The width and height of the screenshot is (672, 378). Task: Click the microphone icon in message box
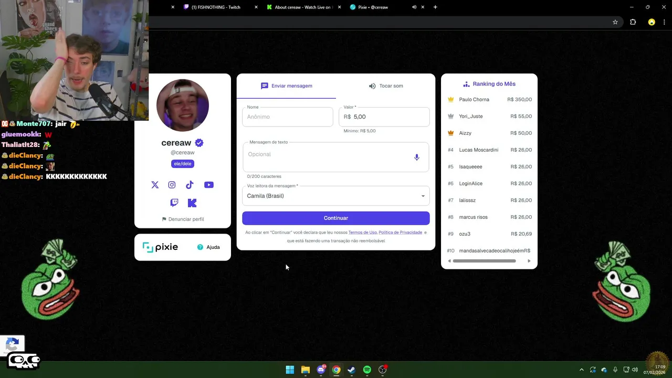point(417,157)
